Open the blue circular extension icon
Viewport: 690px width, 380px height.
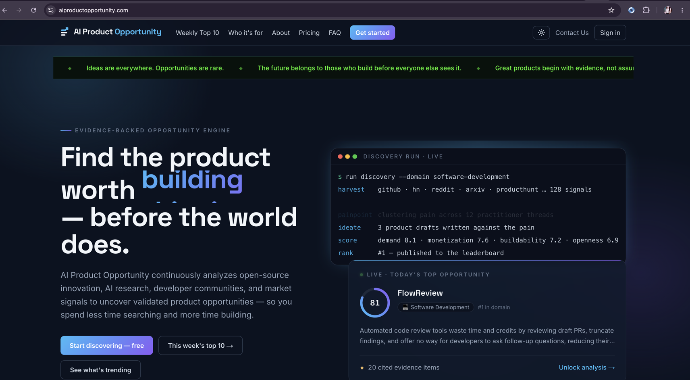point(632,10)
